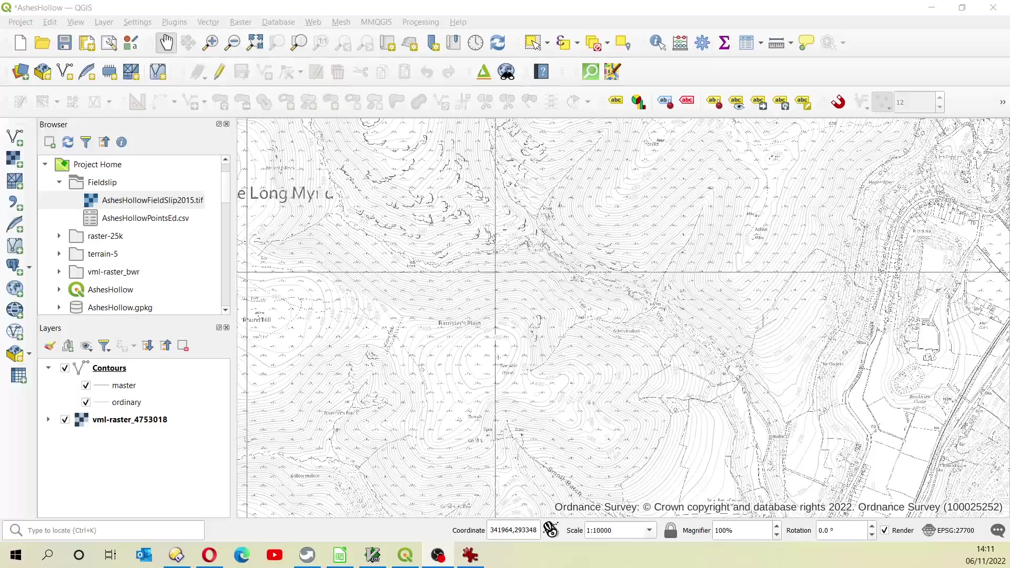Image resolution: width=1010 pixels, height=568 pixels.
Task: Open the Identify Features tool
Action: click(658, 43)
